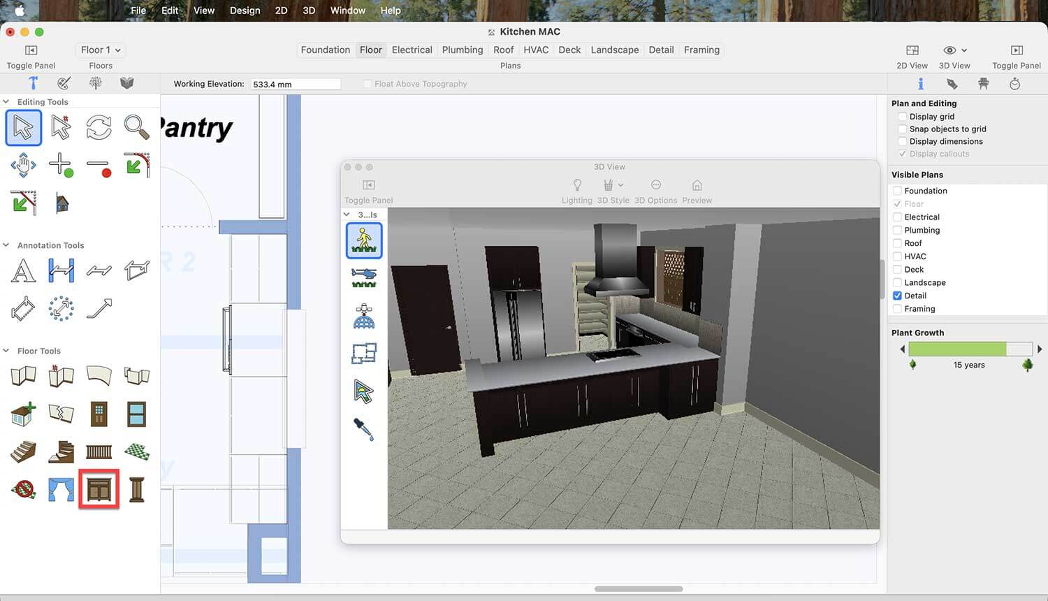This screenshot has width=1048, height=601.
Task: Pick the eyedropper tool in 3D View
Action: coord(364,428)
